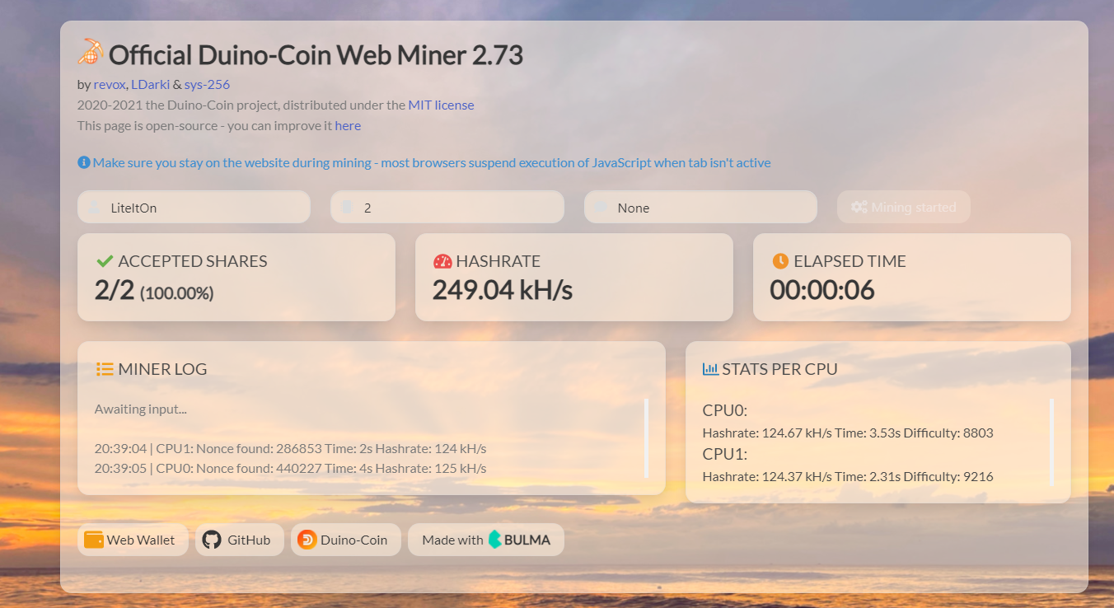Screen dimensions: 1114x608
Task: Click the GitHub logo icon in the footer
Action: pos(213,539)
